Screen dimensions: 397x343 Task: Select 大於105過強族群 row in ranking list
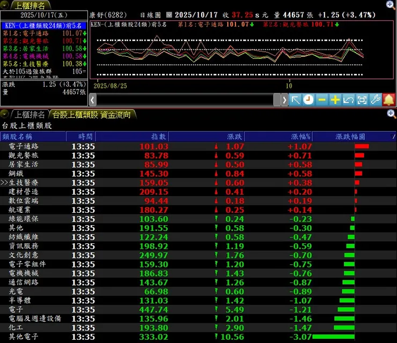pyautogui.click(x=44, y=71)
